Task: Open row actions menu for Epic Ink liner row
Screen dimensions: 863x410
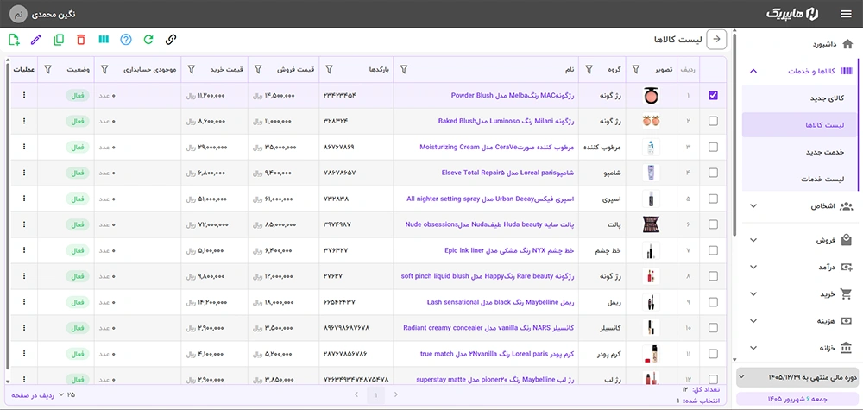Action: pos(23,250)
